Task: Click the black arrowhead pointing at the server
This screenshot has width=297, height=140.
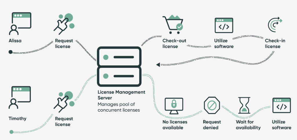Action: coord(158,65)
